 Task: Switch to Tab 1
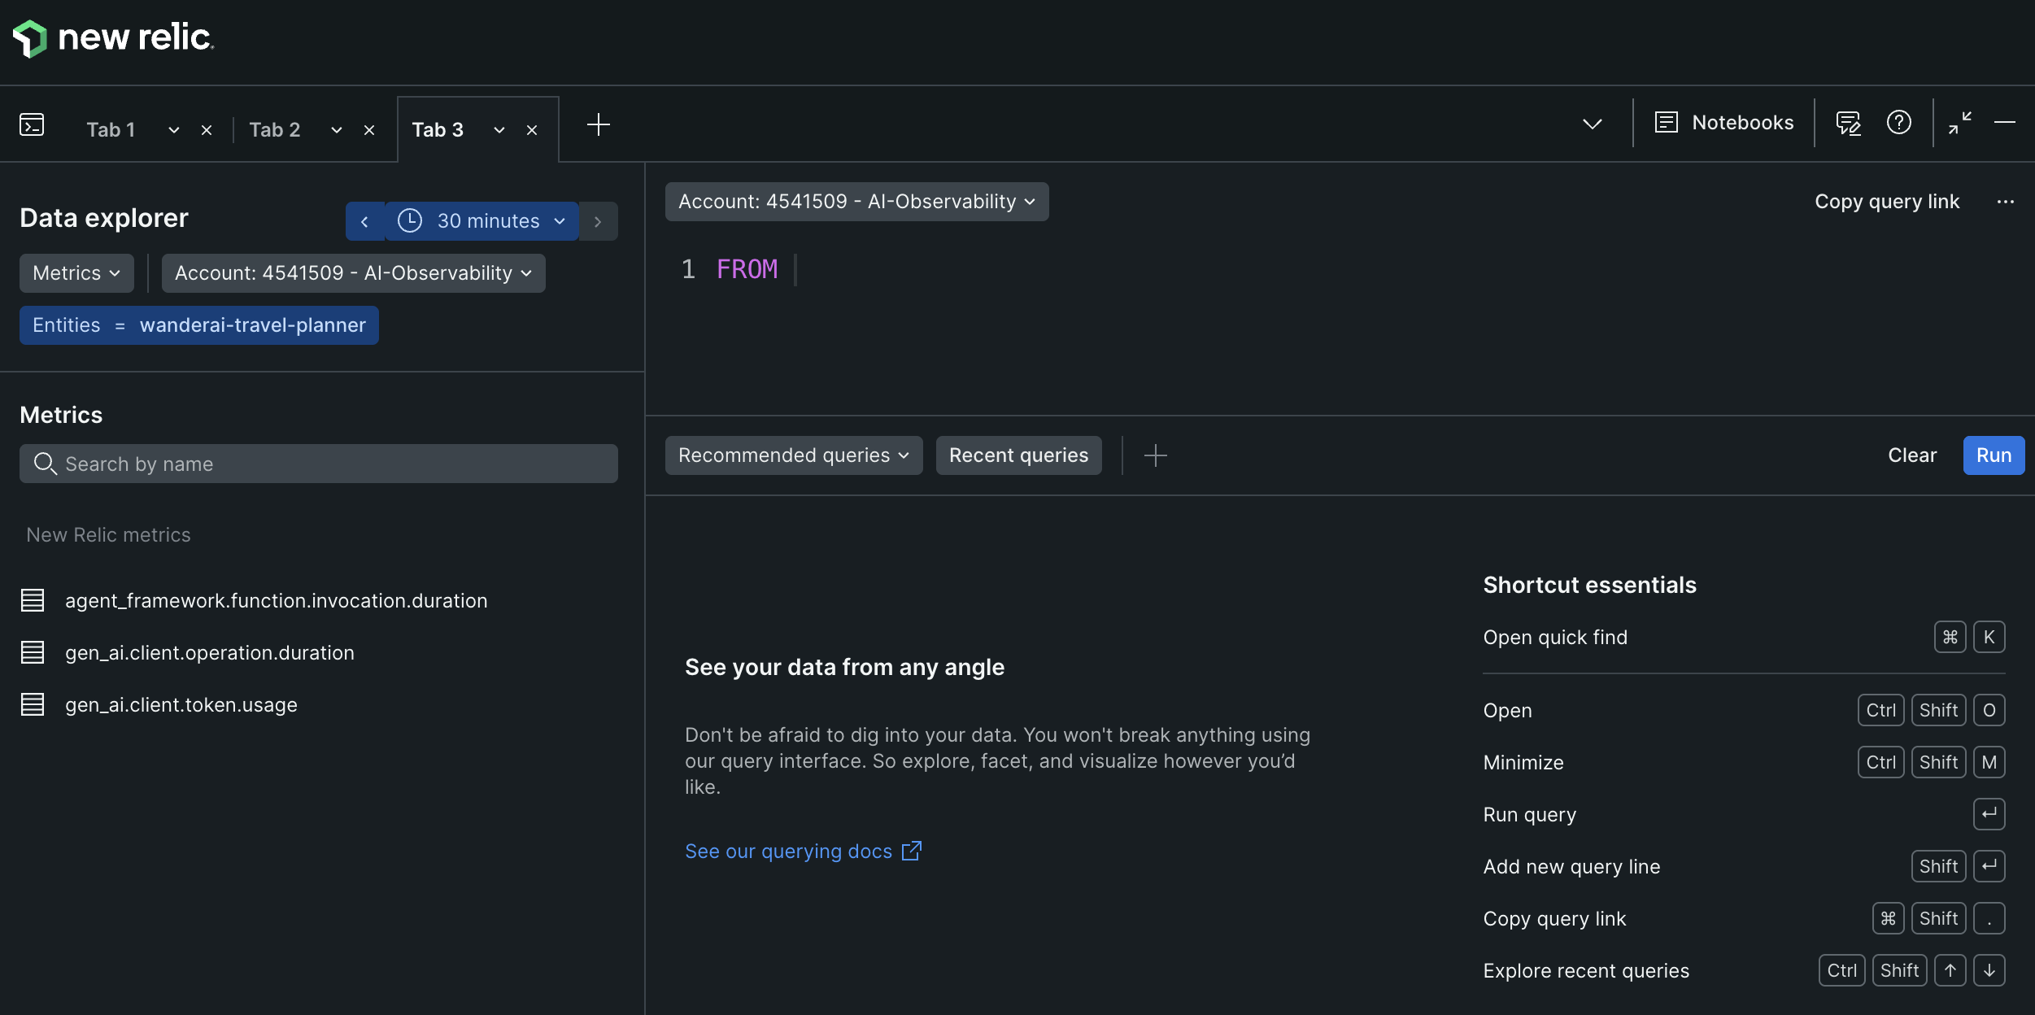pos(111,130)
